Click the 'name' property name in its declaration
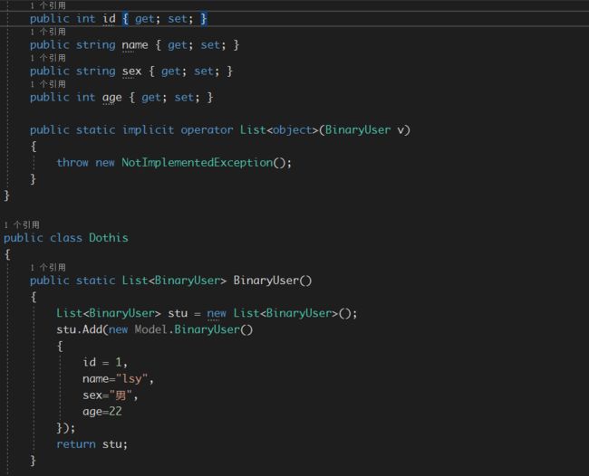This screenshot has height=476, width=589. pyautogui.click(x=135, y=45)
